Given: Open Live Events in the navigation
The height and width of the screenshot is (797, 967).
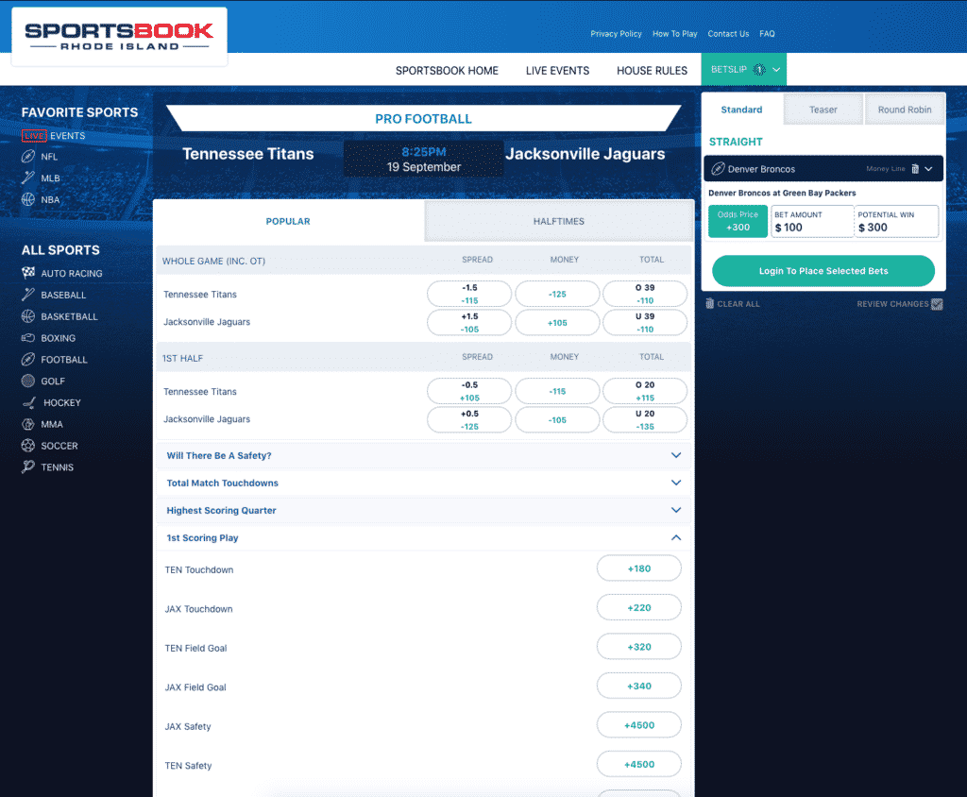Looking at the screenshot, I should pos(557,70).
